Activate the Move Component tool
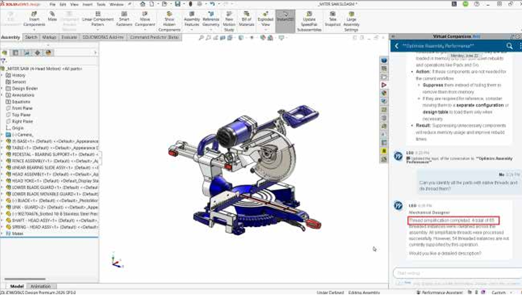This screenshot has height=295, width=522. point(145,19)
